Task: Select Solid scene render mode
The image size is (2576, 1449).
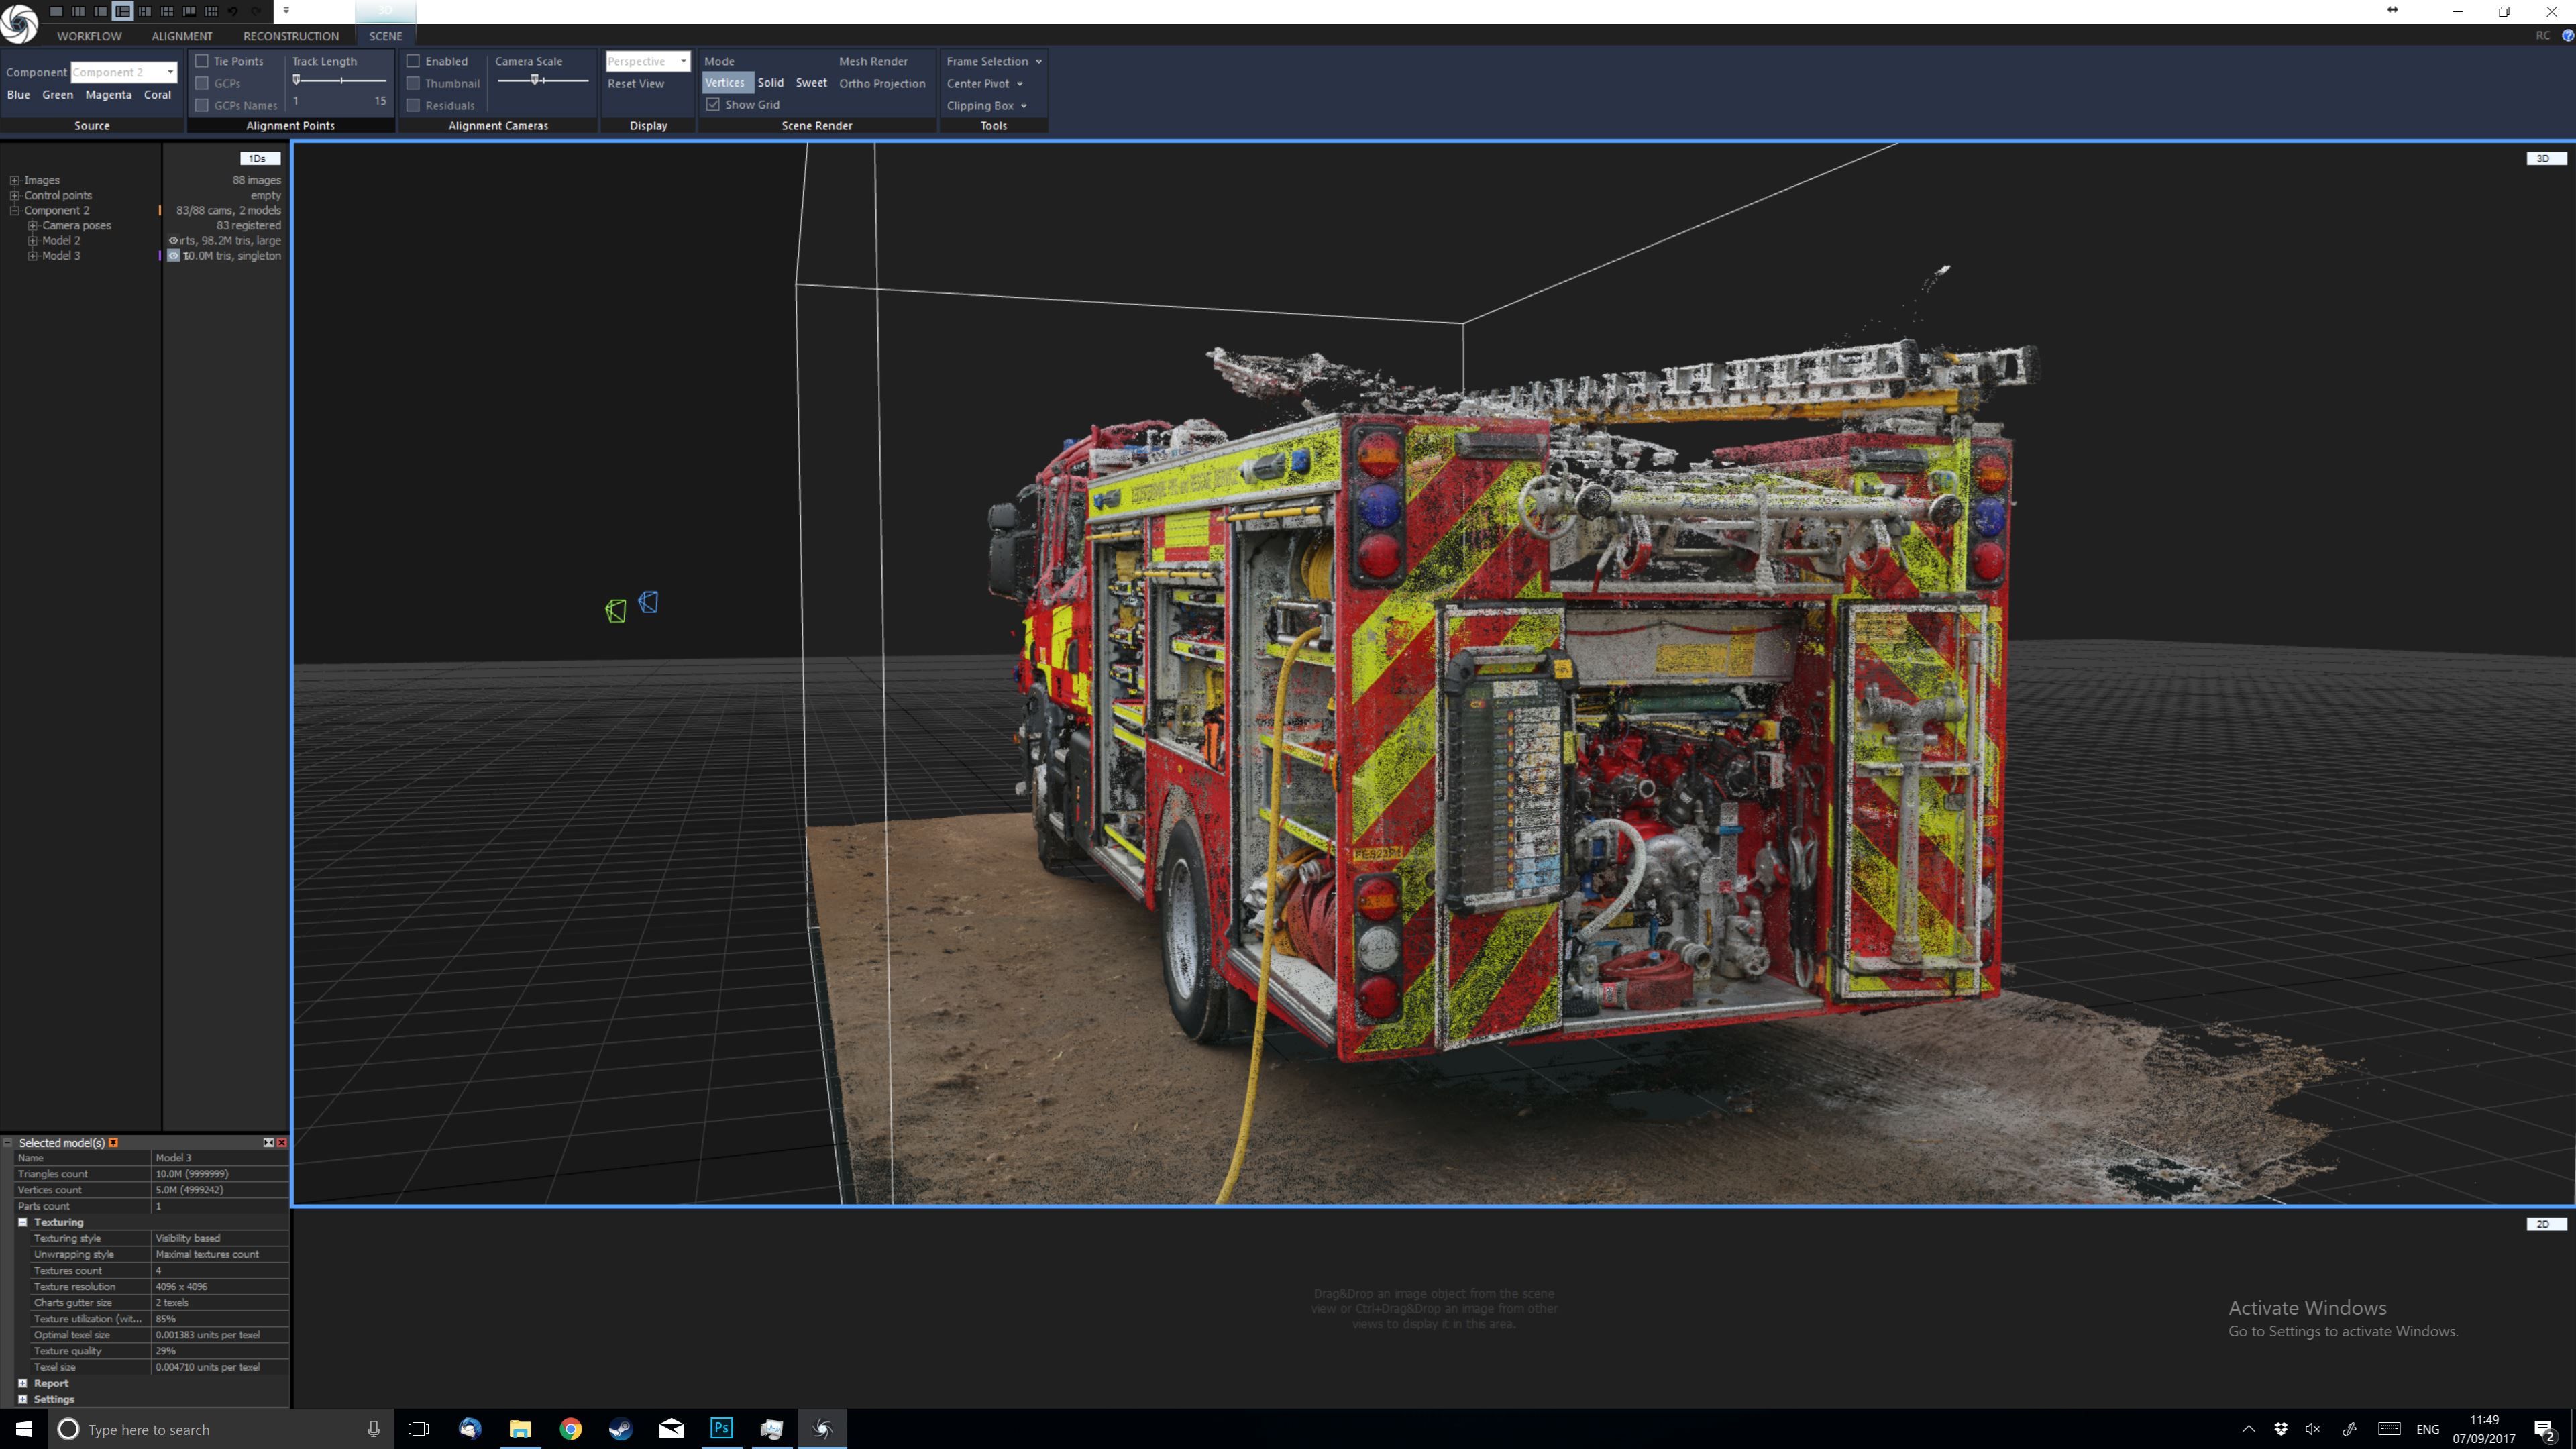Action: [770, 83]
